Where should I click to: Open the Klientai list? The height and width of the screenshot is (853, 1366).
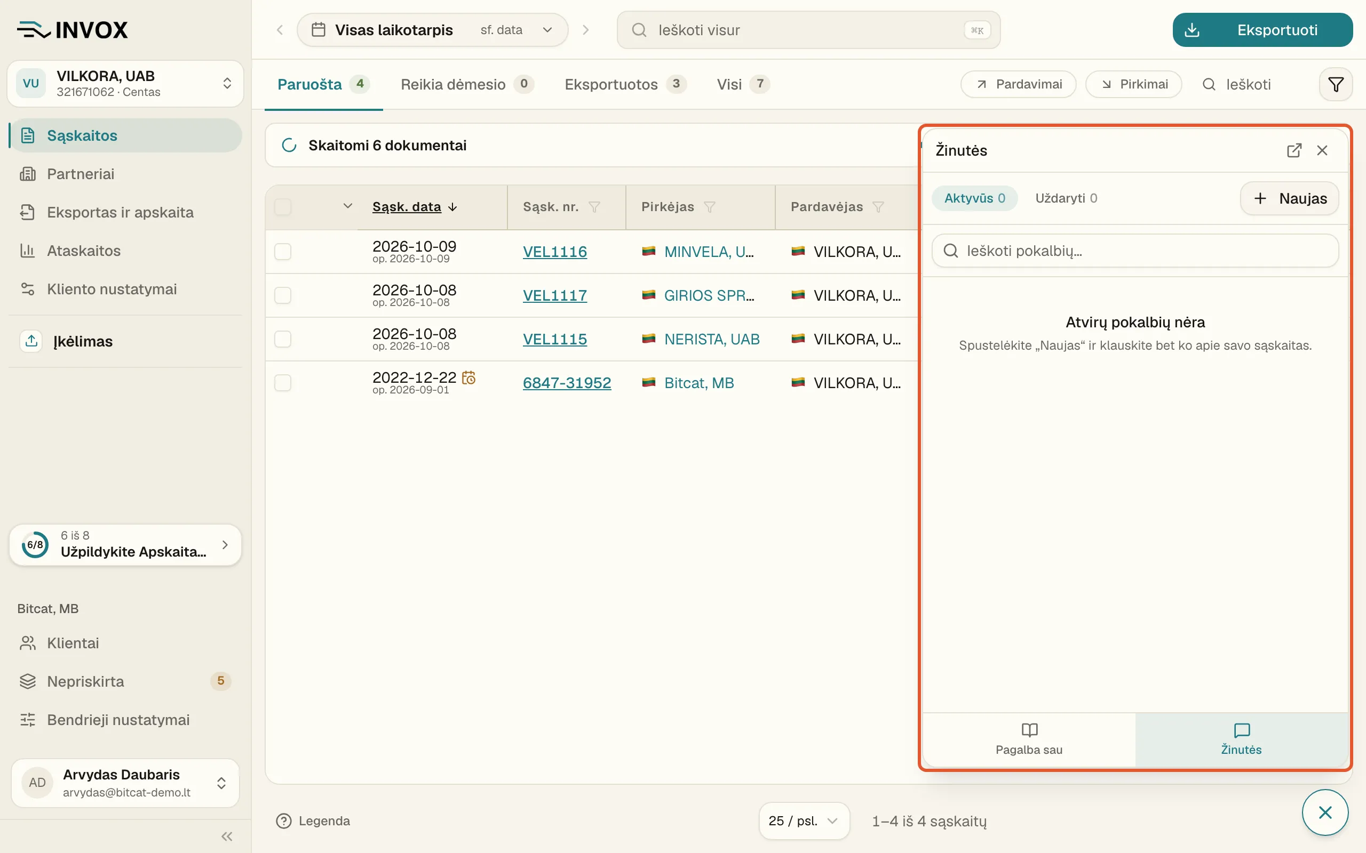(x=125, y=643)
